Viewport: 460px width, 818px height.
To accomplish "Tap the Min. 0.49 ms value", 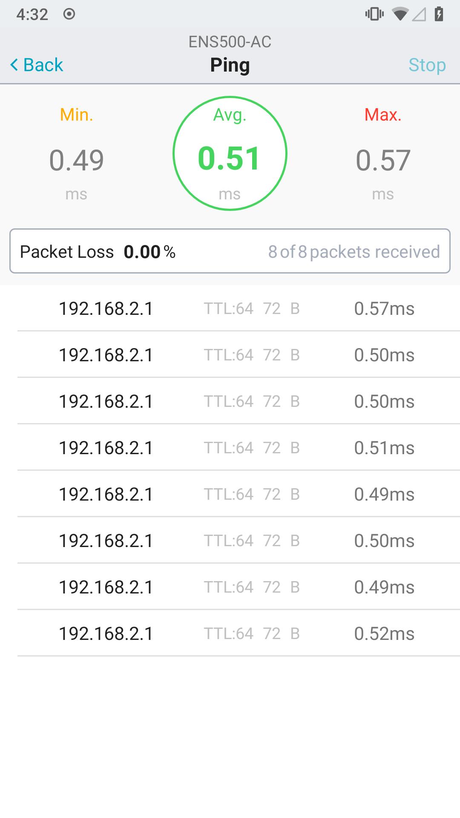I will pyautogui.click(x=77, y=161).
